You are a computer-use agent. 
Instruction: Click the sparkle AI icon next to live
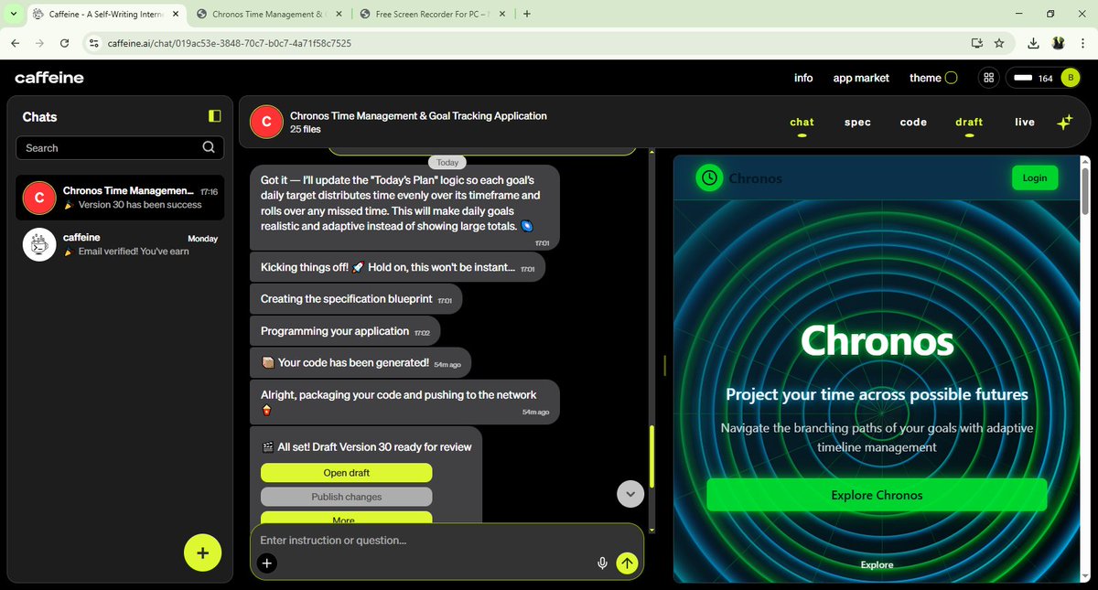point(1064,121)
